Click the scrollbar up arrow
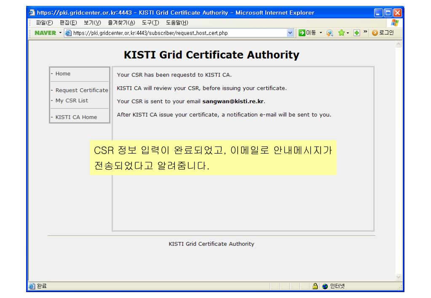Screen dimensions: 431x298 [x=398, y=44]
